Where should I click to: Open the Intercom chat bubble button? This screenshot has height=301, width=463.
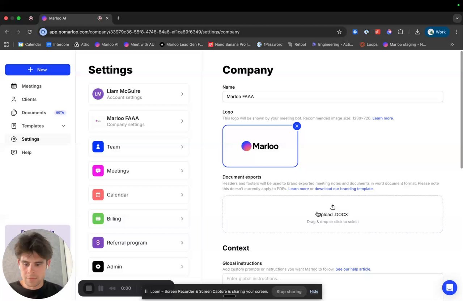coord(450,288)
